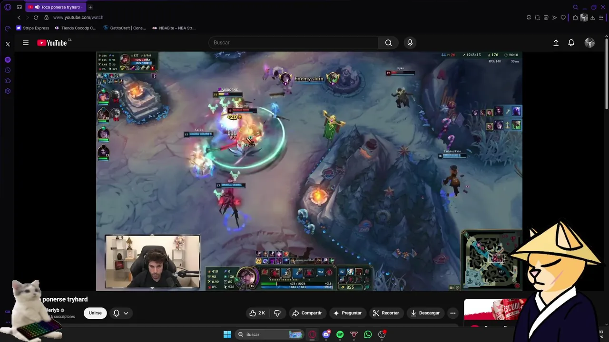Open the browser extensions puzzle icon
This screenshot has width=609, height=342.
[575, 18]
